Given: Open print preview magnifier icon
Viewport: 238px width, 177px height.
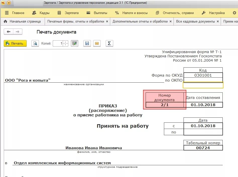Looking at the screenshot, I should tap(35, 43).
